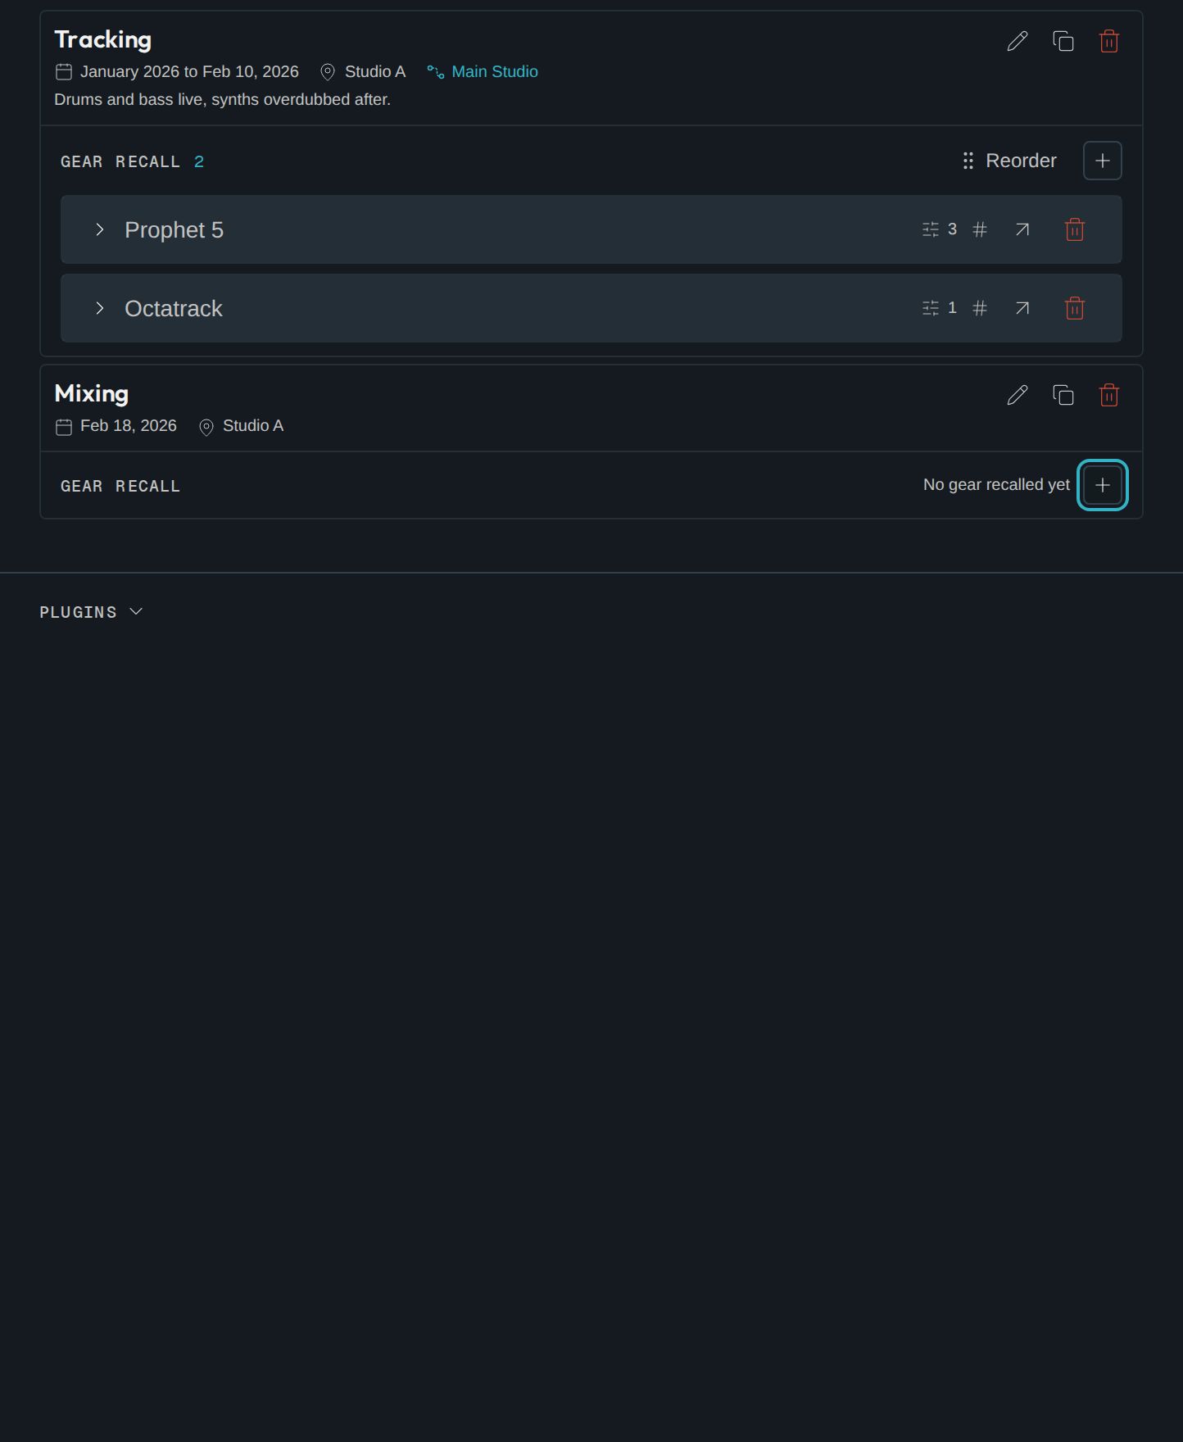Expand the Octatrack row
The height and width of the screenshot is (1442, 1183).
(x=100, y=308)
